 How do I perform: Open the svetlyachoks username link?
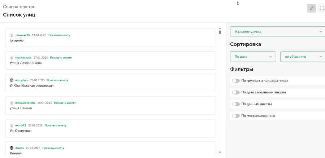23,58
